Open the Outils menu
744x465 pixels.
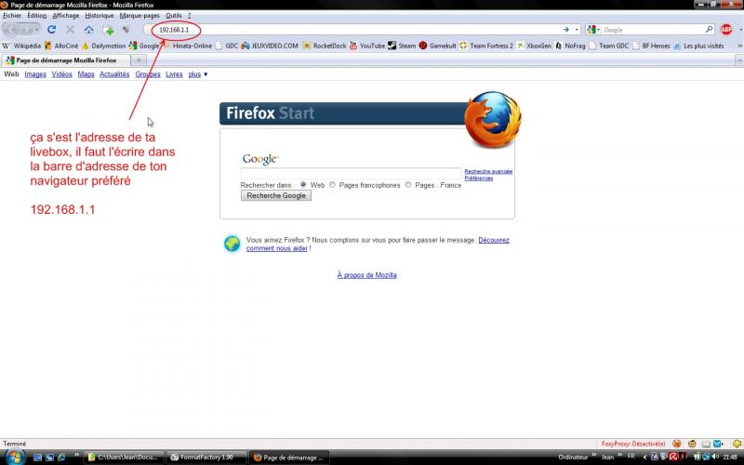174,15
